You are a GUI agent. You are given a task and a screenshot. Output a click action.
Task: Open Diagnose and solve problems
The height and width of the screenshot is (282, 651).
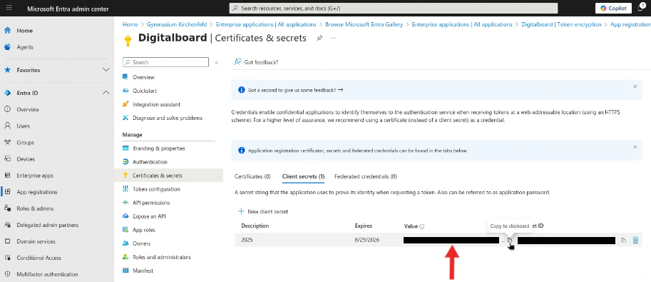(x=168, y=118)
